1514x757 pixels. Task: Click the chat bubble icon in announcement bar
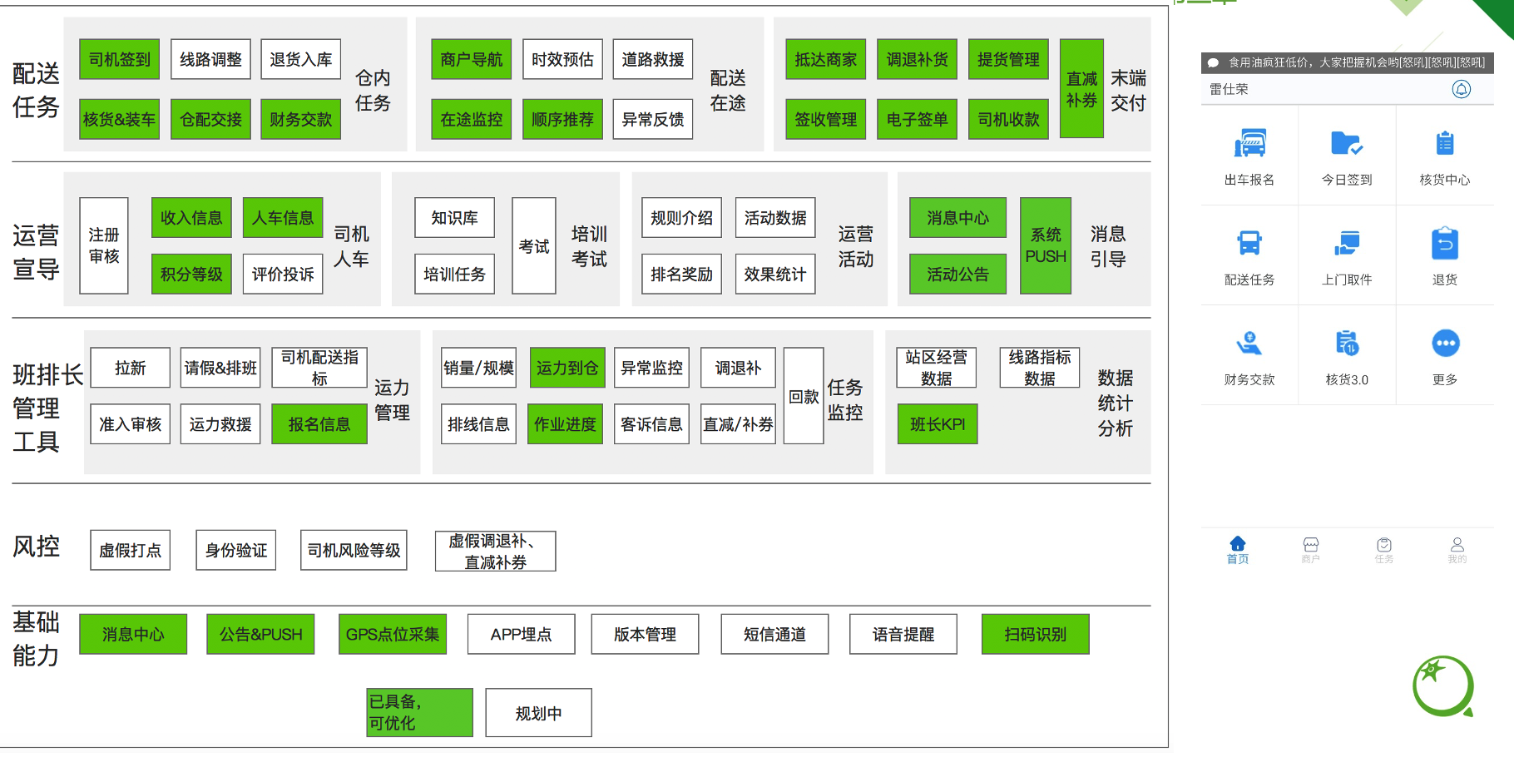coord(1213,62)
